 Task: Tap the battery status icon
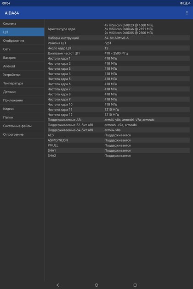[186, 3]
